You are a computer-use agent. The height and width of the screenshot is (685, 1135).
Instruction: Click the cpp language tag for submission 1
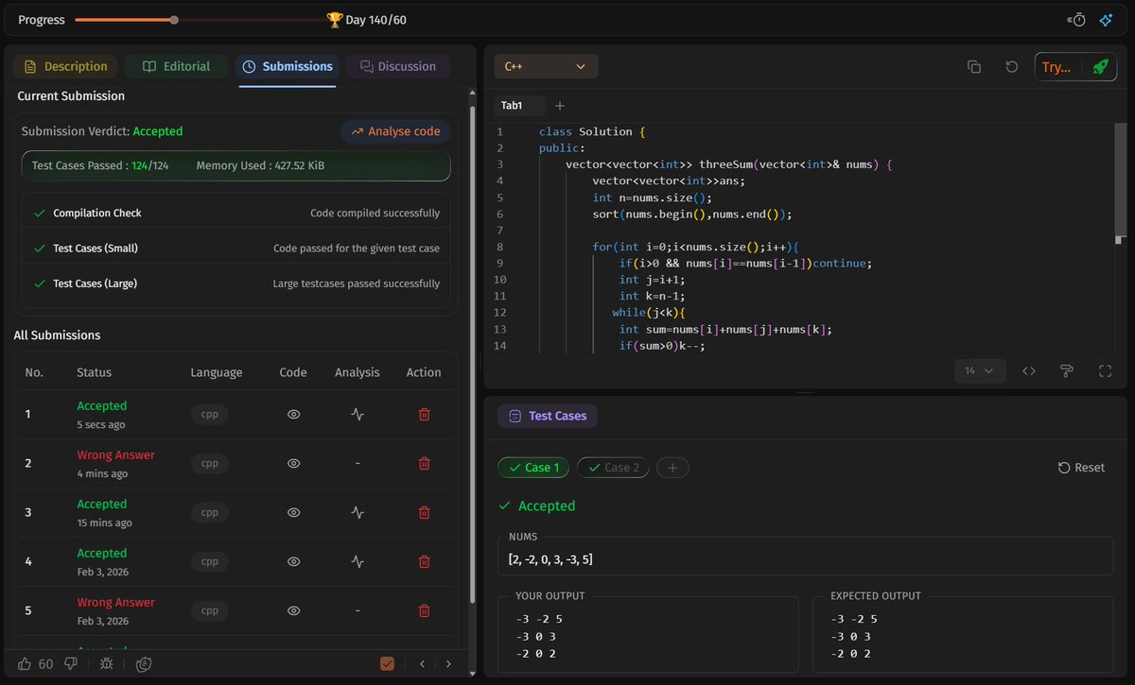click(x=209, y=414)
